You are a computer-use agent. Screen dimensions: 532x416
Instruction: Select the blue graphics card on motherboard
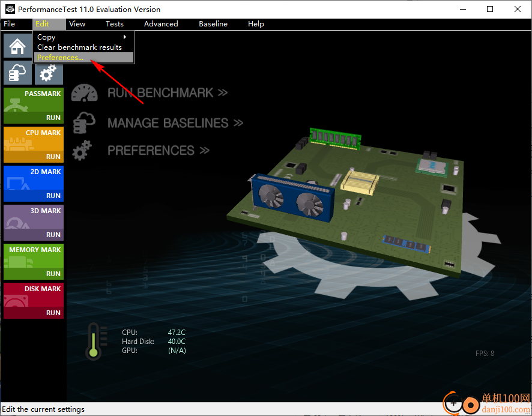pyautogui.click(x=293, y=198)
